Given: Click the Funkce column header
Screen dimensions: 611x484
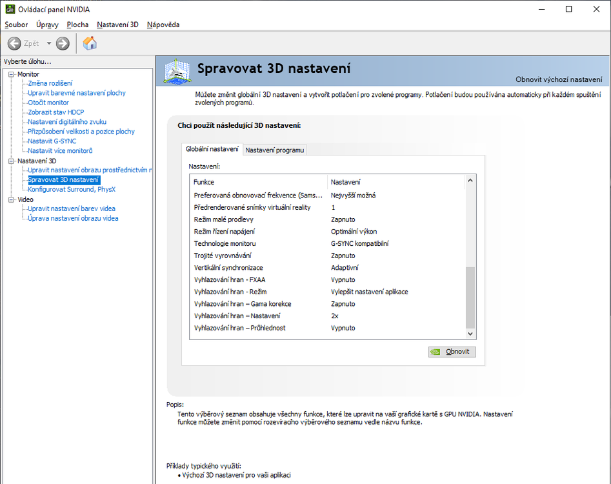Looking at the screenshot, I should coord(259,182).
